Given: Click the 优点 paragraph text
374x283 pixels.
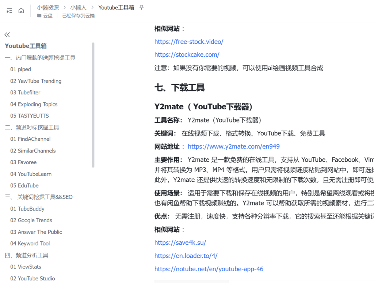Looking at the screenshot, I should (264, 216).
